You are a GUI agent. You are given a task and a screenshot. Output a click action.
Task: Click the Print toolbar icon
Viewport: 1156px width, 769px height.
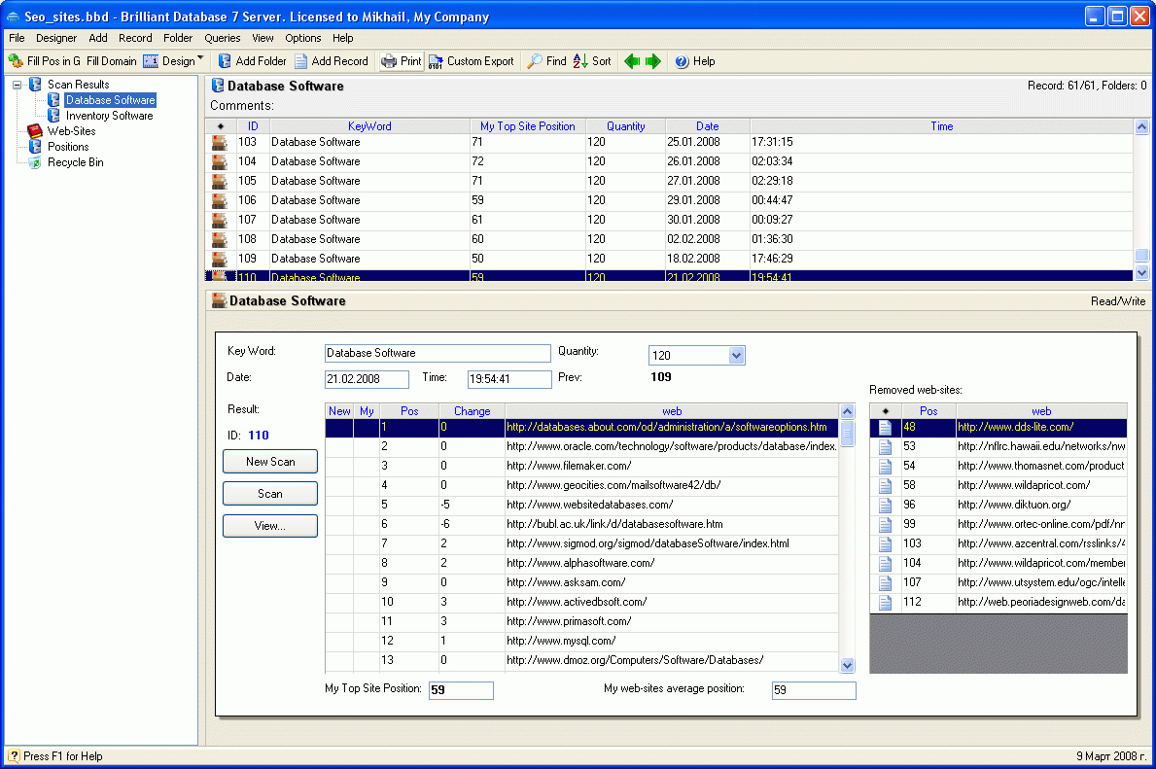tap(389, 61)
